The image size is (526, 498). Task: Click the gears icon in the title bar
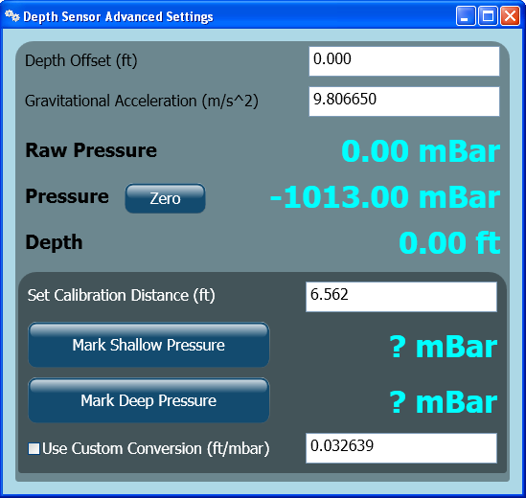(x=12, y=15)
